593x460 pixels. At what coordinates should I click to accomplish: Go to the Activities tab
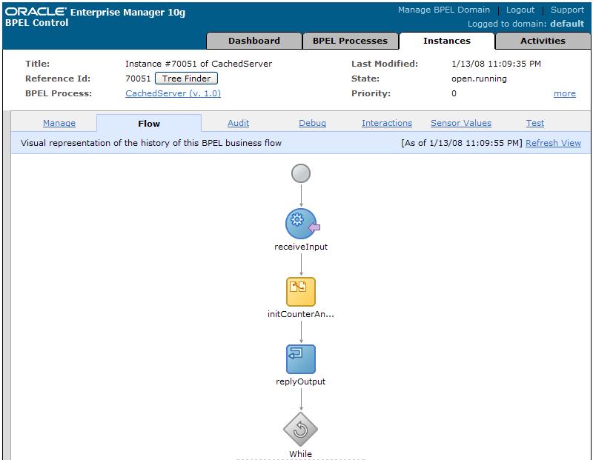pos(543,41)
